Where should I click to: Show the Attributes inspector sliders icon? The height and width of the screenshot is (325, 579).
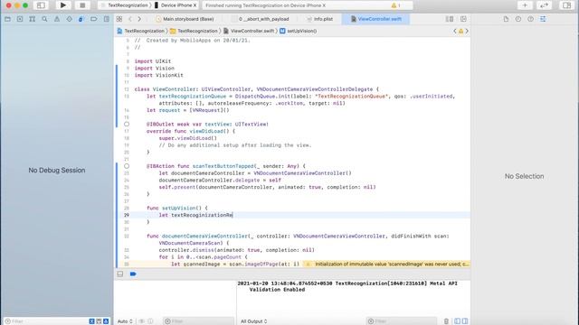(x=543, y=19)
